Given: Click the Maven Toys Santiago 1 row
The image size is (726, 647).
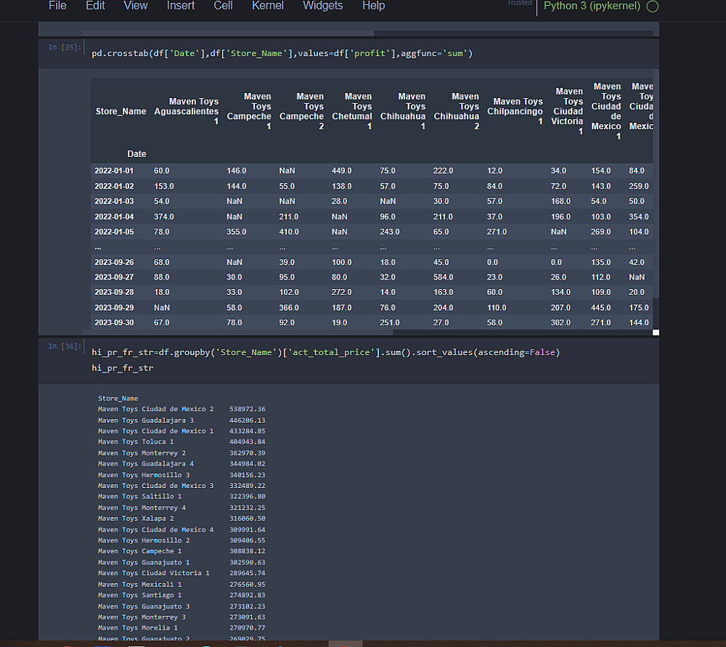Looking at the screenshot, I should pos(181,595).
